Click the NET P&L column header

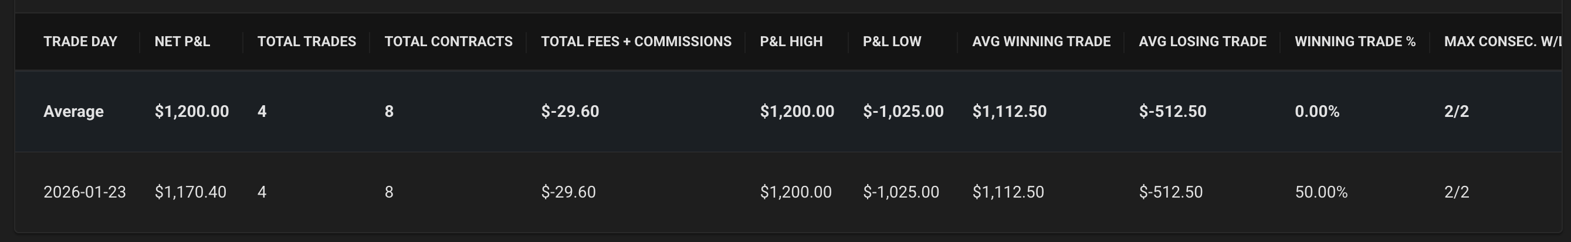tap(182, 42)
